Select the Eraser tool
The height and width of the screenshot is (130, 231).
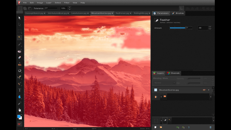point(19,57)
